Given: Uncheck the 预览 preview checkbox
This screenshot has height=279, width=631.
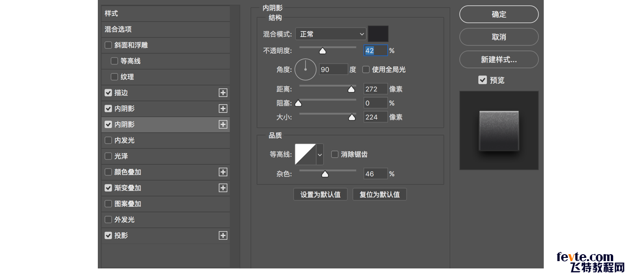Looking at the screenshot, I should [482, 80].
